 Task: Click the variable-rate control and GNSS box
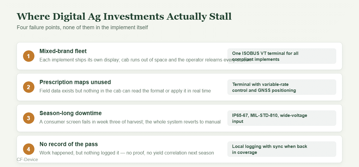[282, 87]
